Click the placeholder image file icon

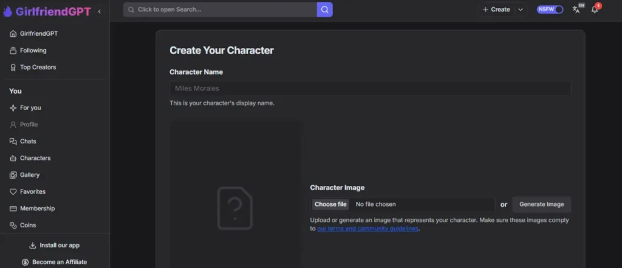click(x=235, y=208)
